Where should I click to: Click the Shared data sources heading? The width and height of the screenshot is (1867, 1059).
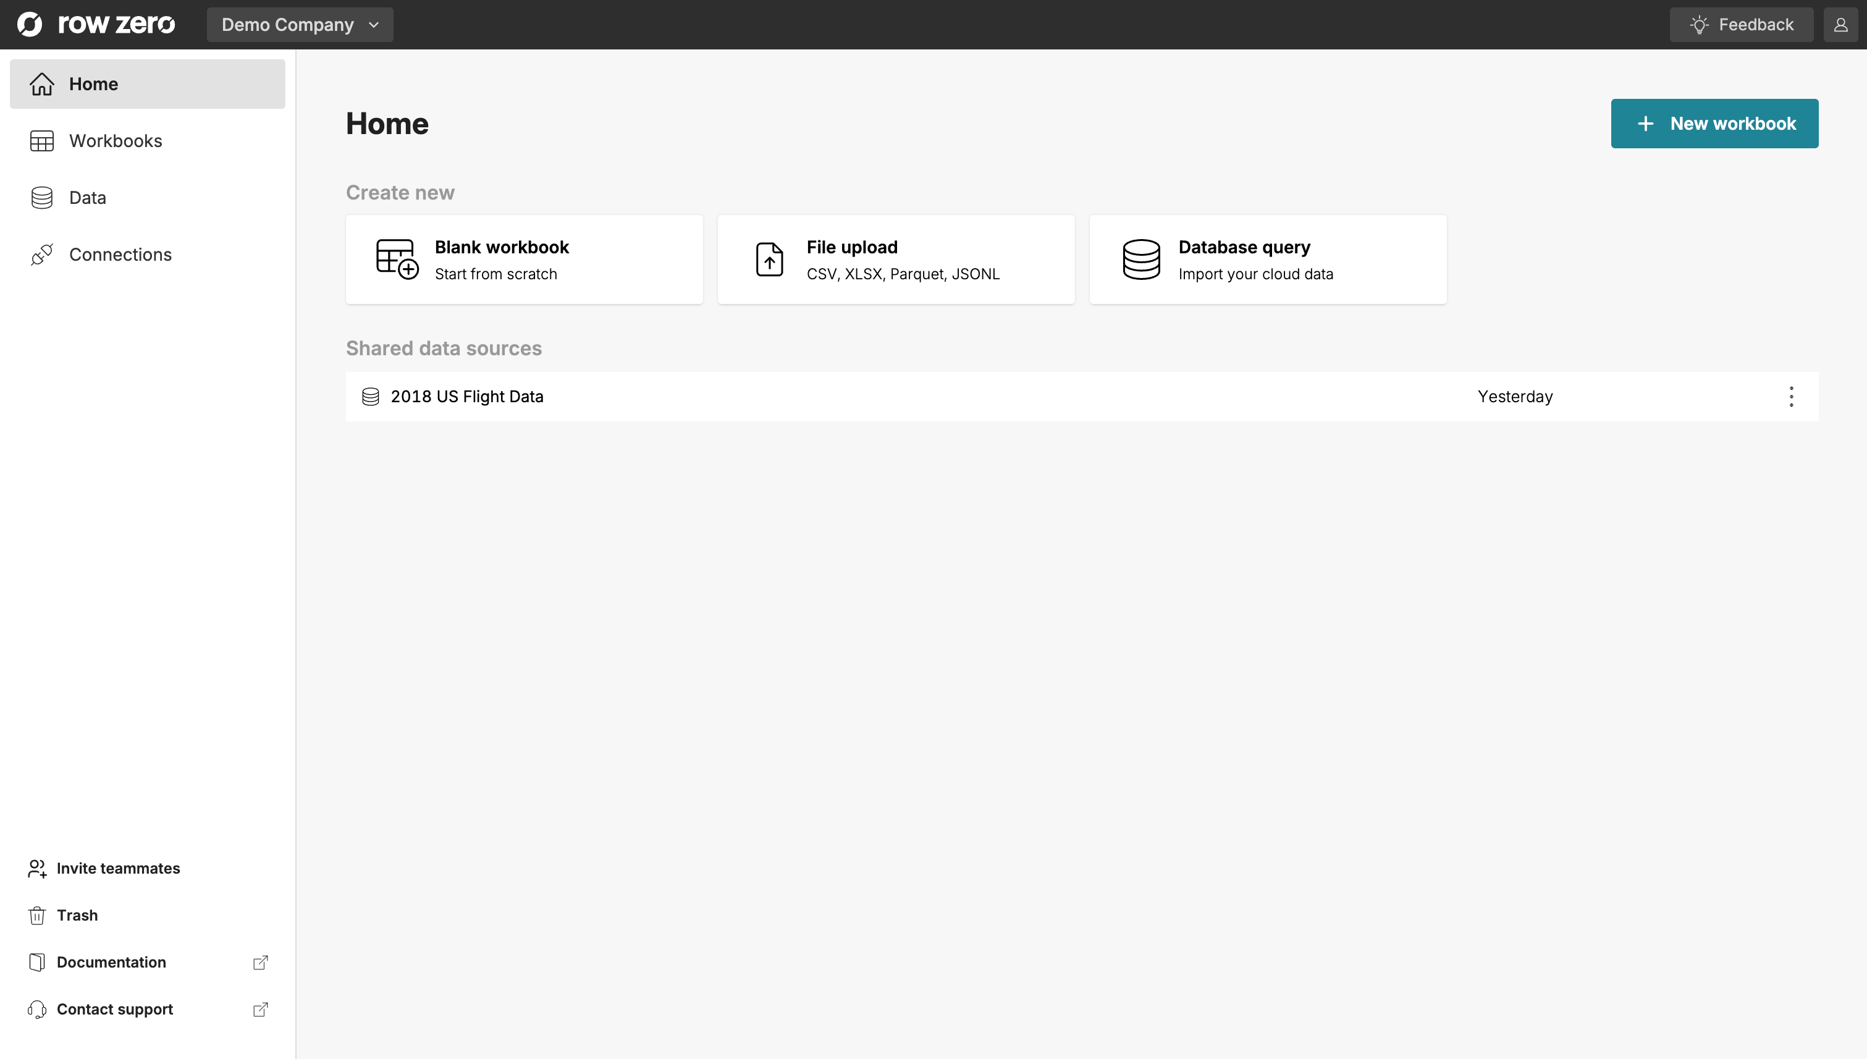coord(444,348)
